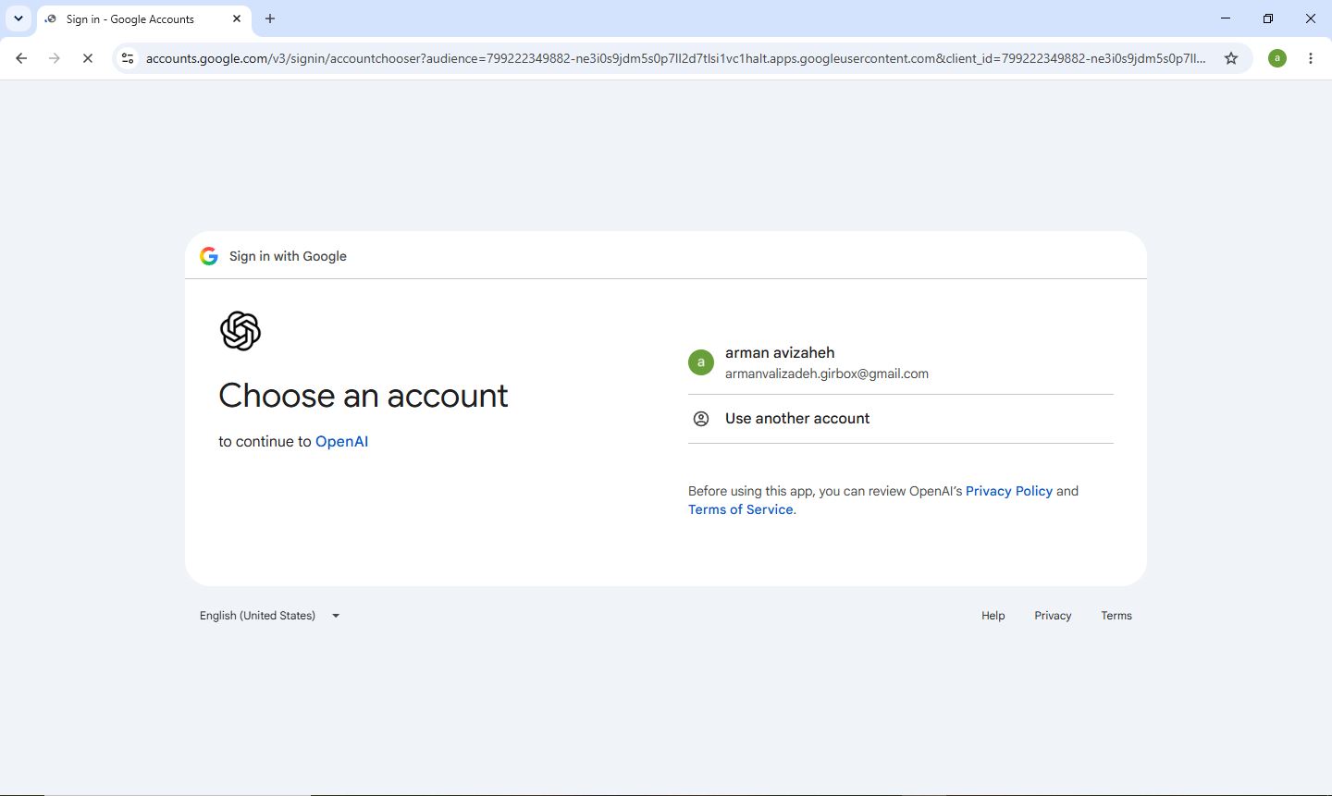Open the Chrome three-dot menu
This screenshot has height=796, width=1332.
click(1311, 58)
